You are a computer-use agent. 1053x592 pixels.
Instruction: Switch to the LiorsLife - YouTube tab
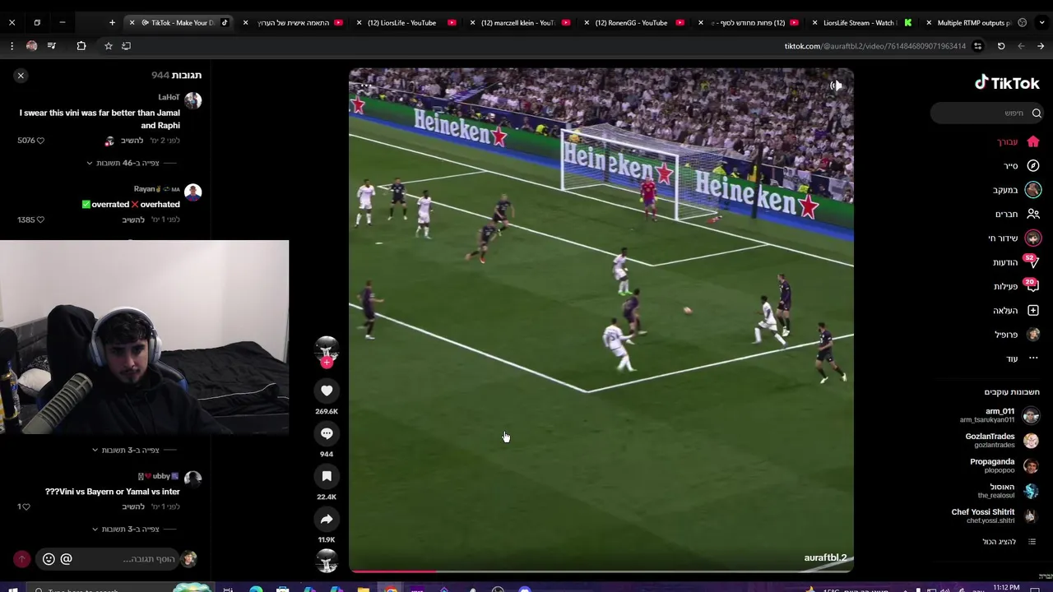tap(406, 22)
